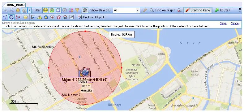Toggle the green vehicle filter
The width and height of the screenshot is (244, 112).
click(x=52, y=11)
